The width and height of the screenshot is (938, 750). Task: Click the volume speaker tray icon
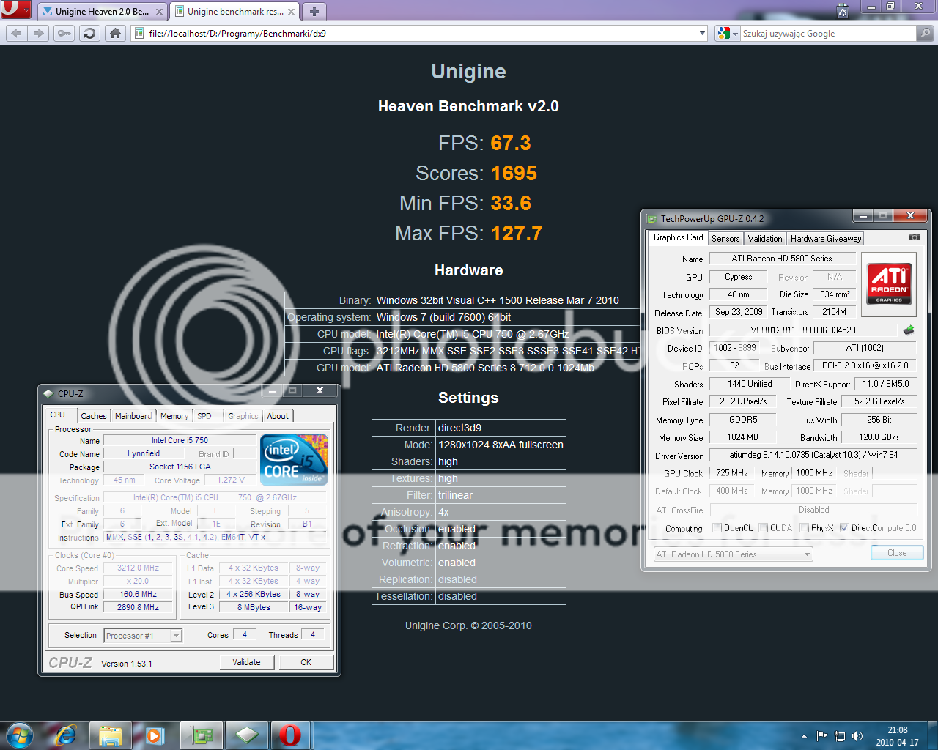coord(857,736)
